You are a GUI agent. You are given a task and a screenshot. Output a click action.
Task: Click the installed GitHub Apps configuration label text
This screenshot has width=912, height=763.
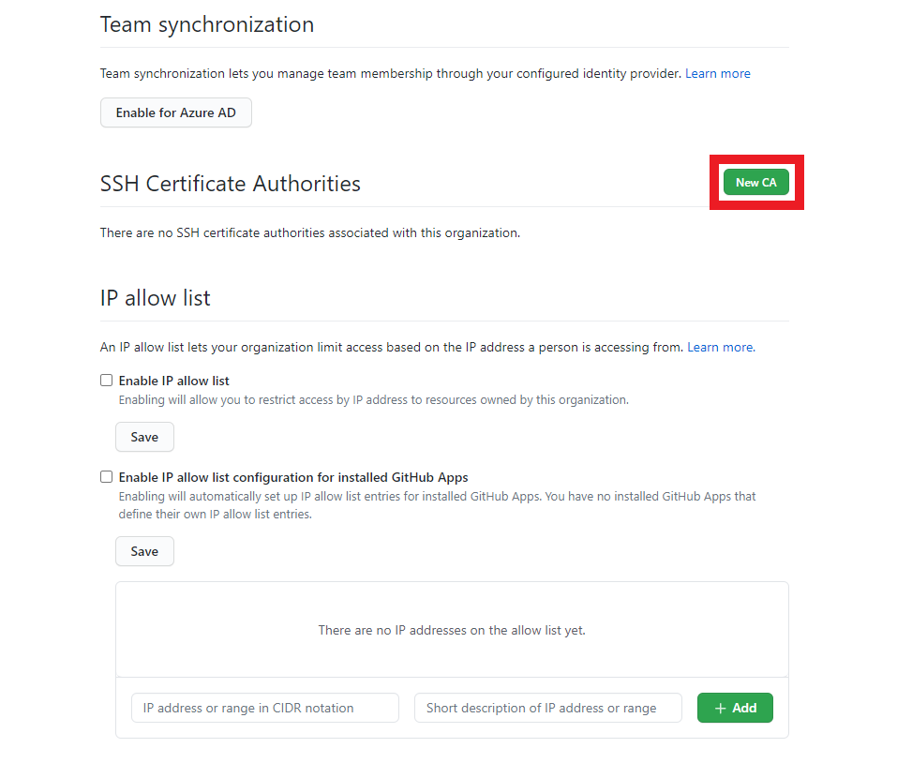point(293,477)
